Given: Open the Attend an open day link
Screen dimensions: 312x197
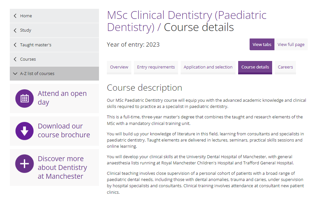Looking at the screenshot, I should click(62, 98).
